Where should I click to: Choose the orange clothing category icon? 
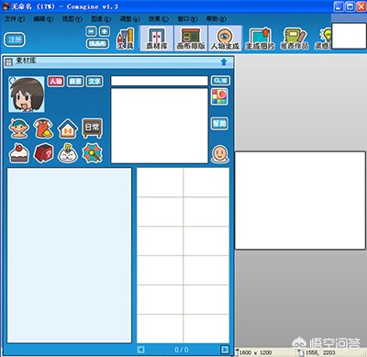[43, 128]
